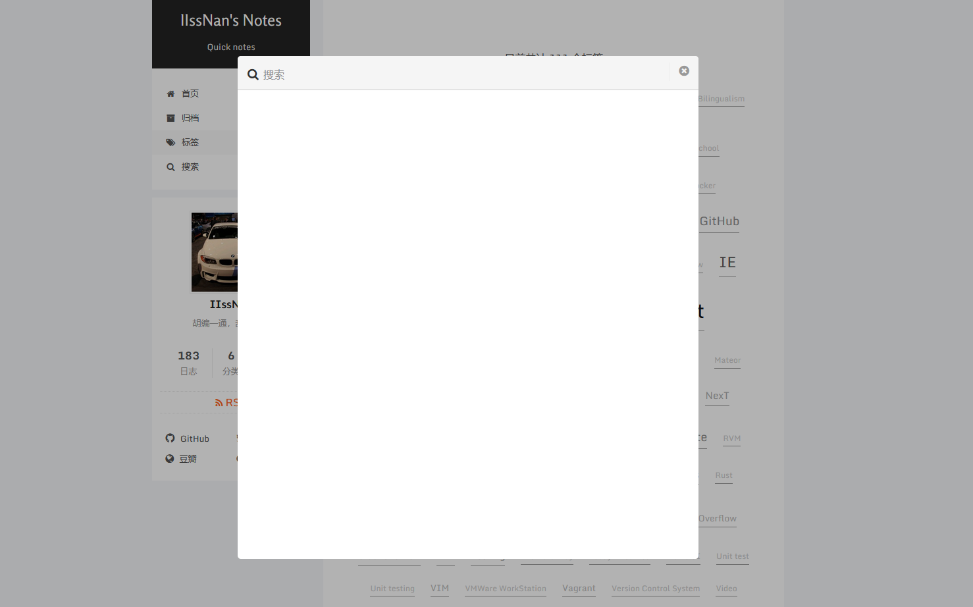Screen dimensions: 973x607
Task: Close the search popup with the X icon
Action: pyautogui.click(x=684, y=71)
